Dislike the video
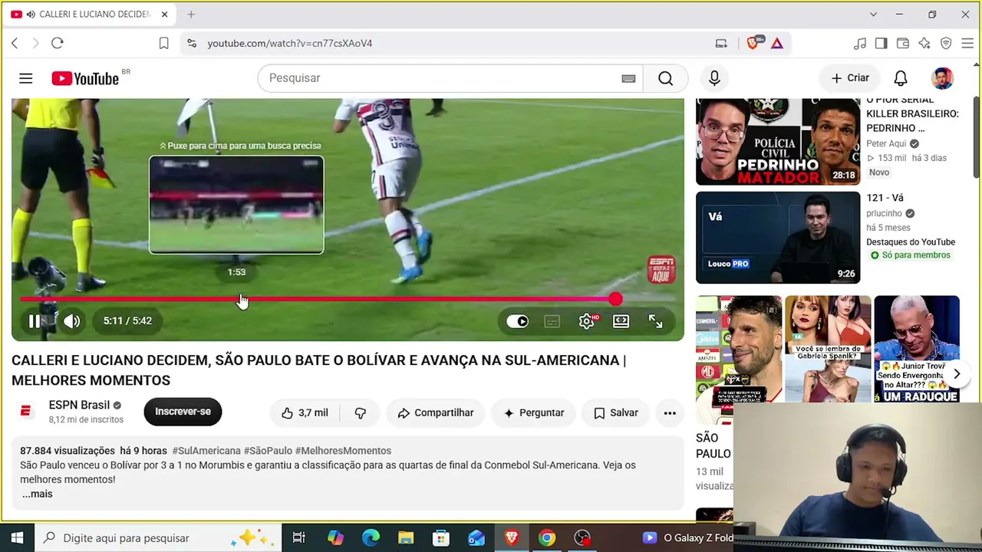 [x=360, y=412]
